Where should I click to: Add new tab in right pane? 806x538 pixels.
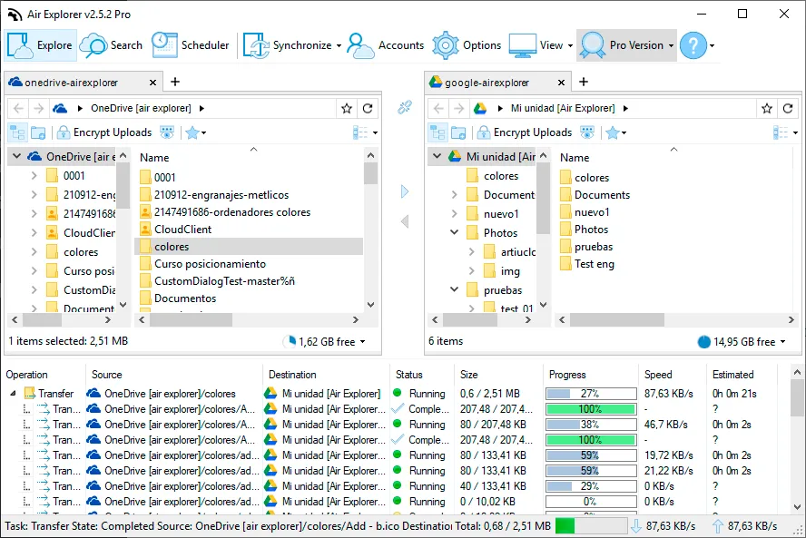click(x=584, y=82)
